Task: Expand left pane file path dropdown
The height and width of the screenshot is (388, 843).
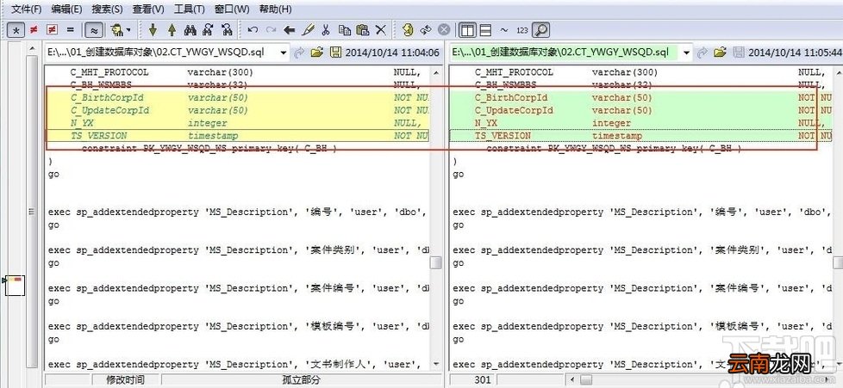Action: click(284, 52)
